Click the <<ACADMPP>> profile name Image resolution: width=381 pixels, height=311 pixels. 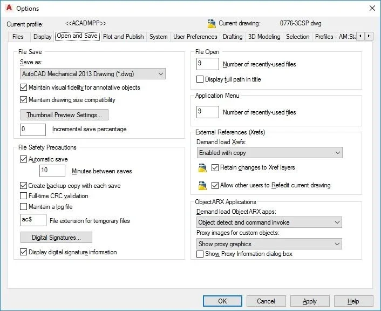pos(86,23)
